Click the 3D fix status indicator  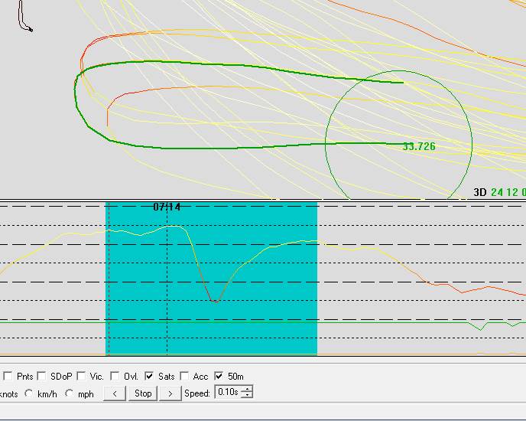click(479, 192)
